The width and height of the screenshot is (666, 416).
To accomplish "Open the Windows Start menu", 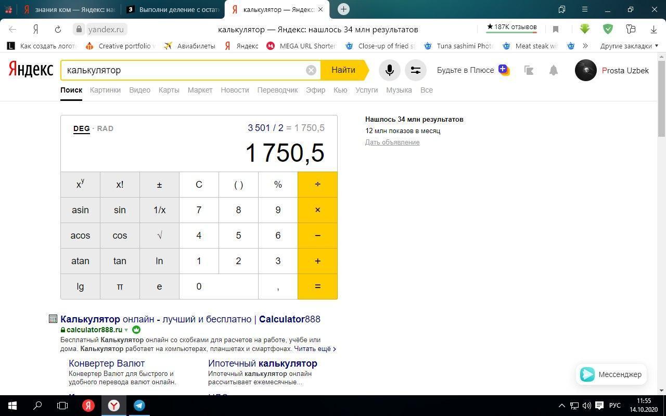I will [12, 406].
